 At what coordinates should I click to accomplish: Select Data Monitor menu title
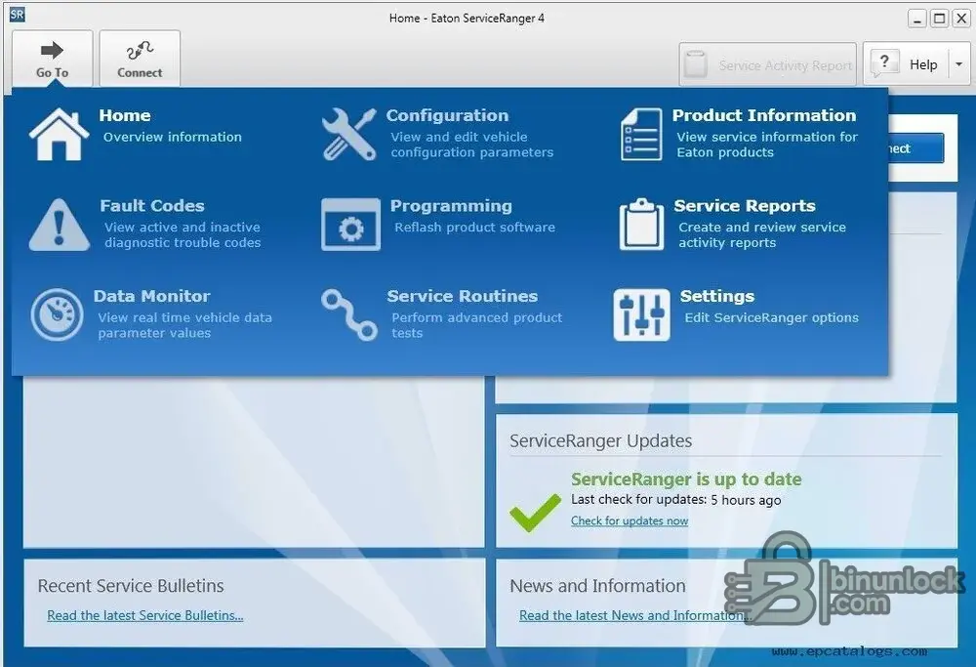[x=152, y=296]
